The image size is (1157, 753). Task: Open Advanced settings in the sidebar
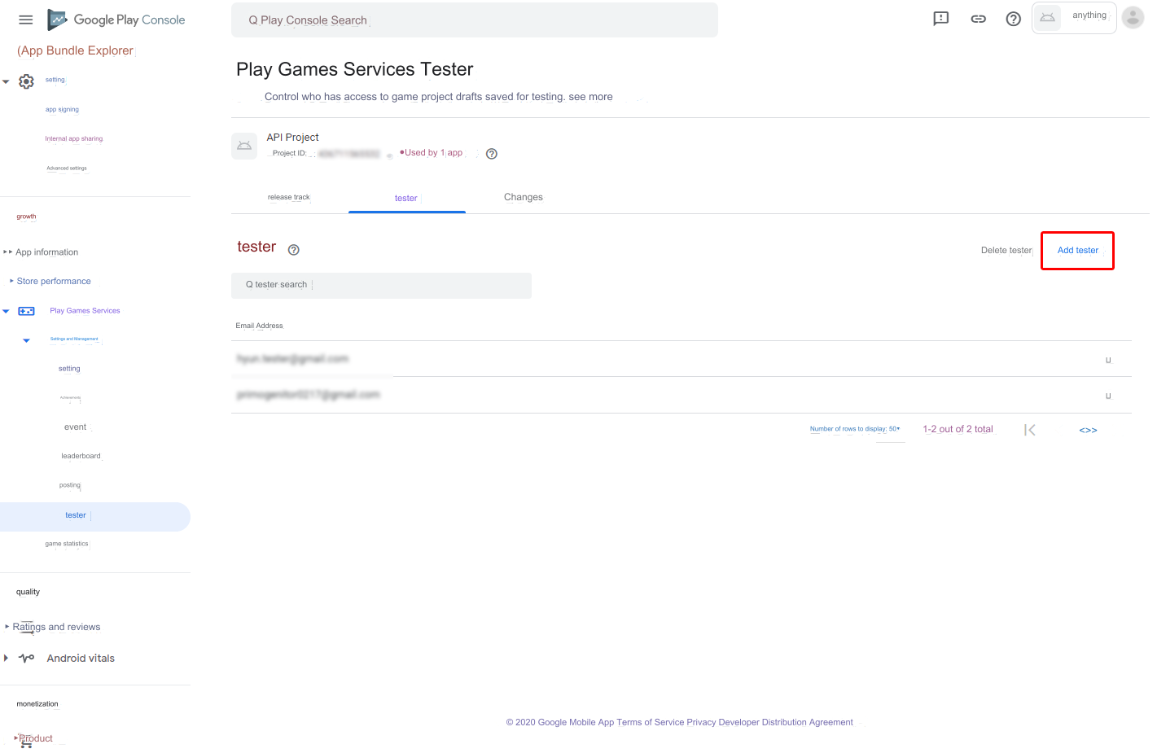(x=67, y=169)
